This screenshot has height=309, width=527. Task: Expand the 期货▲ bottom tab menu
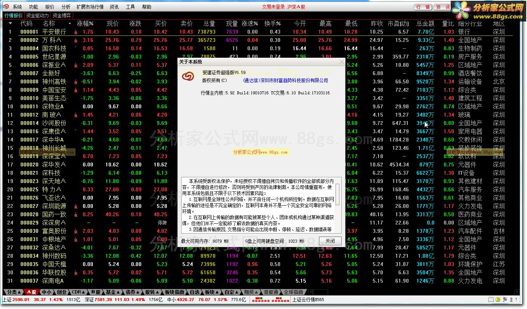point(251,292)
